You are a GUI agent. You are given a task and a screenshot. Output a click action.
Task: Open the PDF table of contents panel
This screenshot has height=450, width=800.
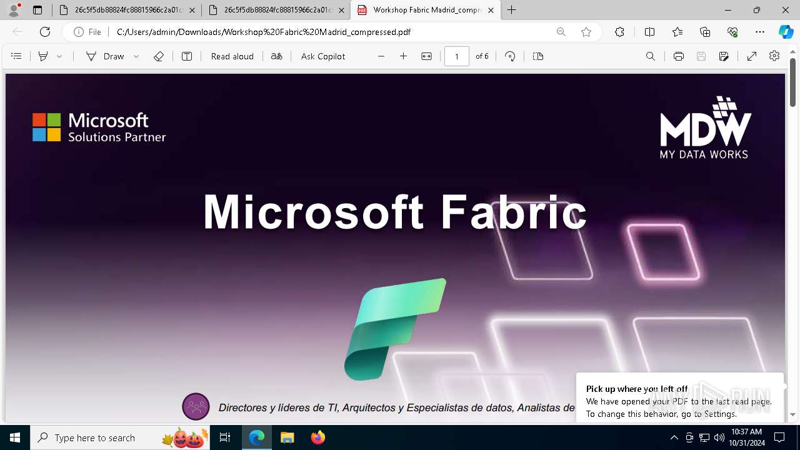click(16, 56)
